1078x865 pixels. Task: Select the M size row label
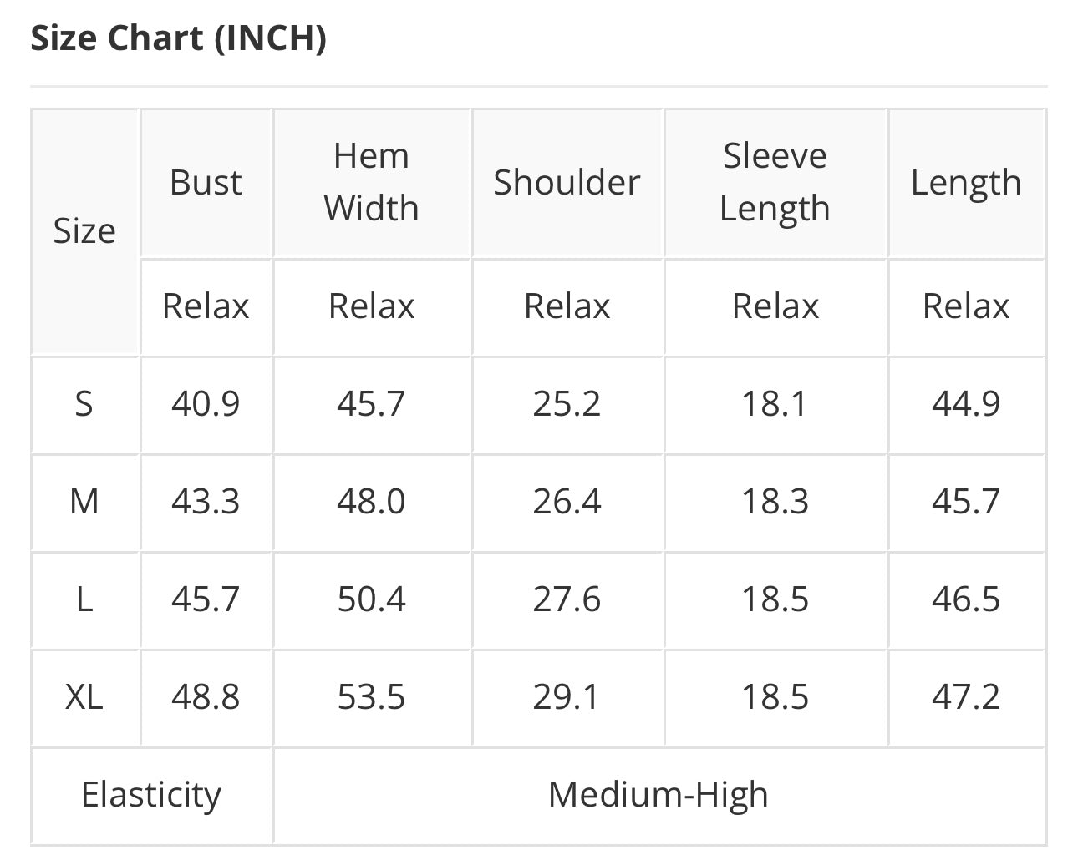tap(84, 502)
